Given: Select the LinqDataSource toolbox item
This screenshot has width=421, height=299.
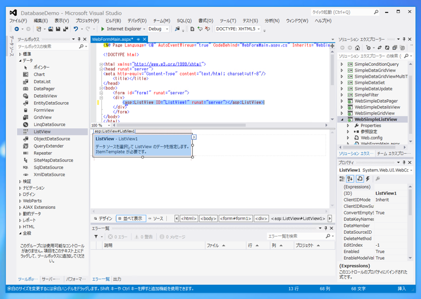Looking at the screenshot, I should pos(49,124).
